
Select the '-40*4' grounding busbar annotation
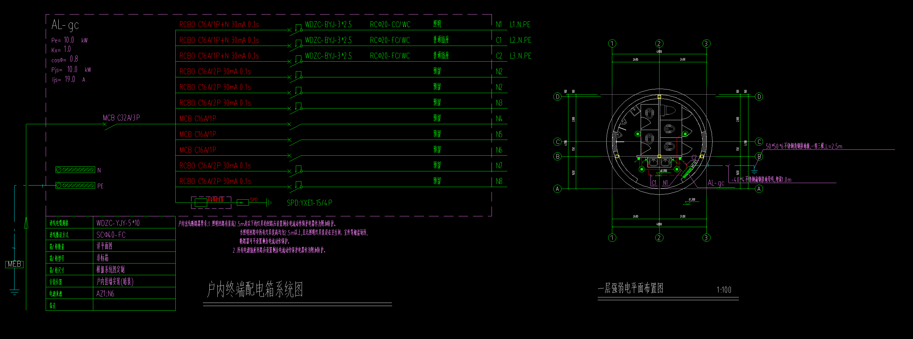761,179
